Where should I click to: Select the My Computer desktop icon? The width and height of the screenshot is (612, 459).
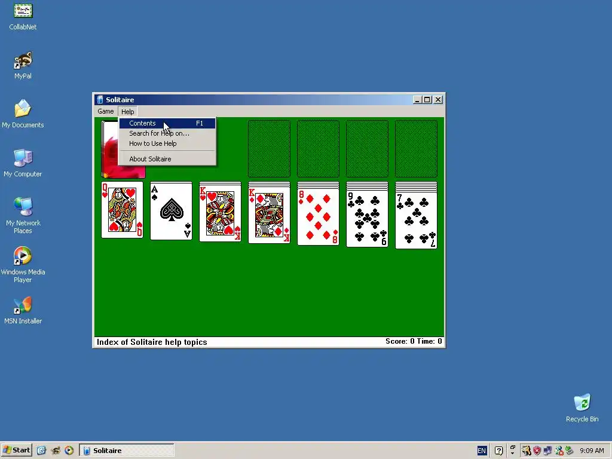coord(23,163)
